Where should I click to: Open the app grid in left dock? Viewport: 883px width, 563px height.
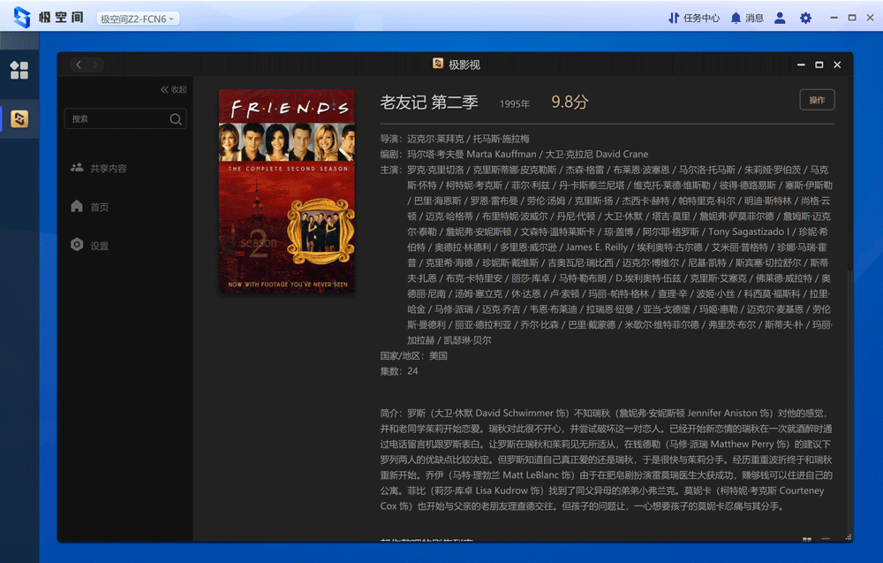click(19, 70)
